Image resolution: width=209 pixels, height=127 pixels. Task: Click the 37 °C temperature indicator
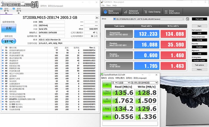9,41
